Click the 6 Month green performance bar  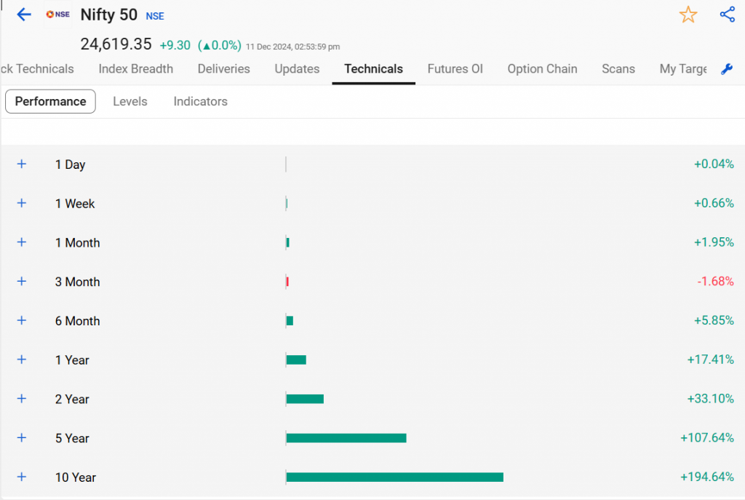pos(290,321)
